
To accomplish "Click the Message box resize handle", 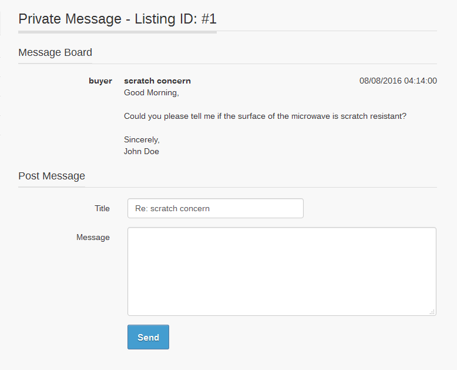I will pyautogui.click(x=432, y=312).
